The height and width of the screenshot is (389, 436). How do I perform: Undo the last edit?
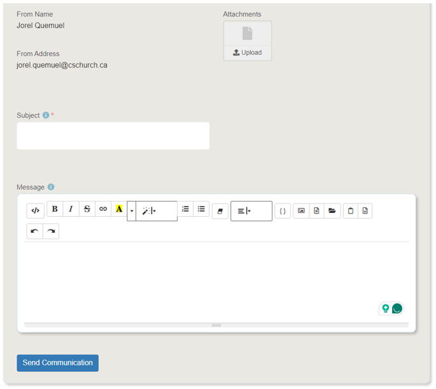pos(34,231)
